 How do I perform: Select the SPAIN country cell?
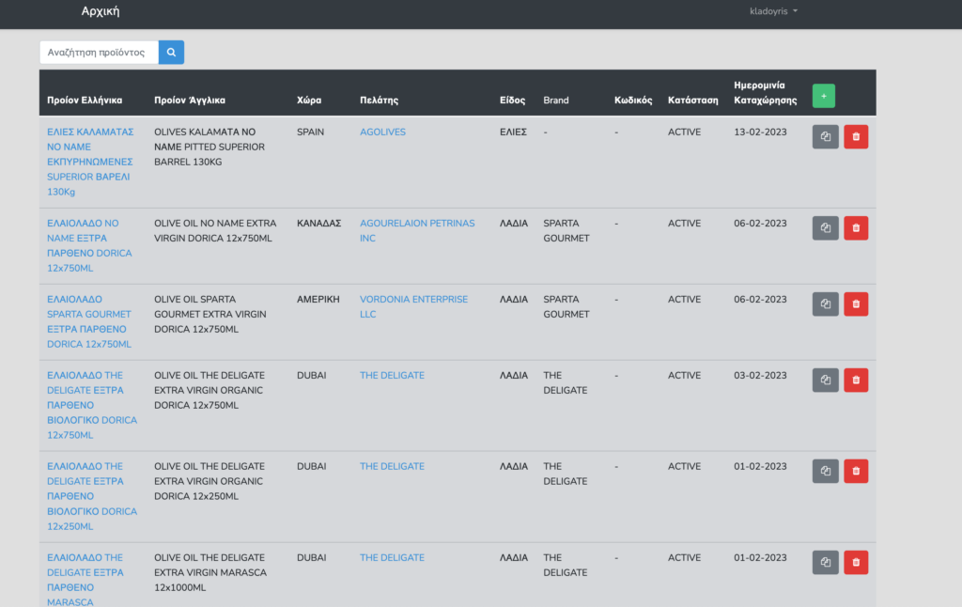tap(310, 132)
